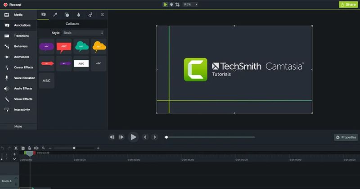Open the Voice Narration panel
The height and width of the screenshot is (189, 360).
click(x=18, y=78)
